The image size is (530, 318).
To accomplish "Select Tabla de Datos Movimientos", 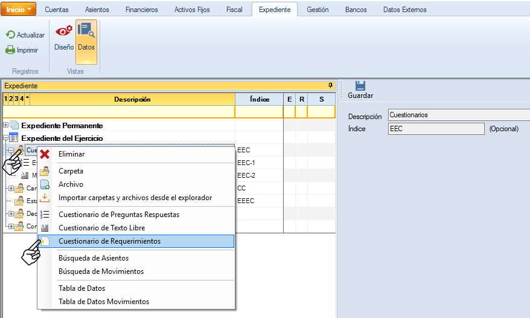I will (x=103, y=302).
